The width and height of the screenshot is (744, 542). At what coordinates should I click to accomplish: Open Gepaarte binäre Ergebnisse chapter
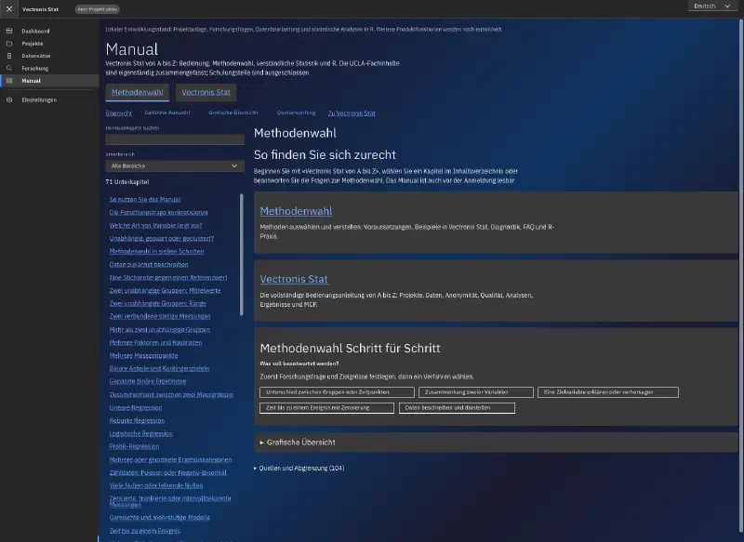(x=148, y=381)
